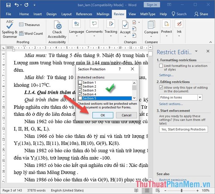Switch to the Insert tab
This screenshot has height=194, width=215.
[x=37, y=14]
